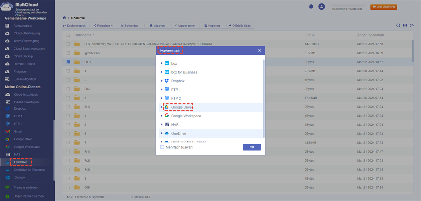The image size is (421, 201).
Task: Click Löschen in the toolbar
Action: point(157,26)
